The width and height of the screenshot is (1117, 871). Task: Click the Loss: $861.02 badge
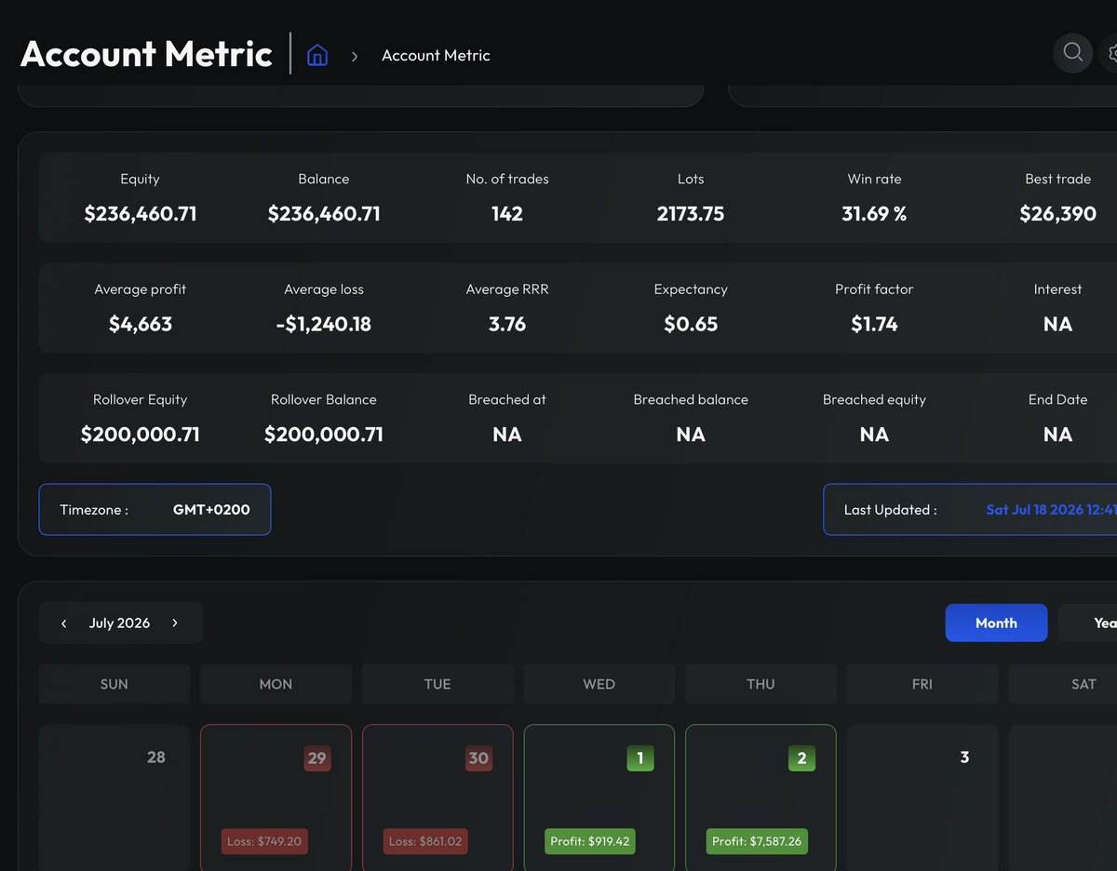[x=425, y=841]
